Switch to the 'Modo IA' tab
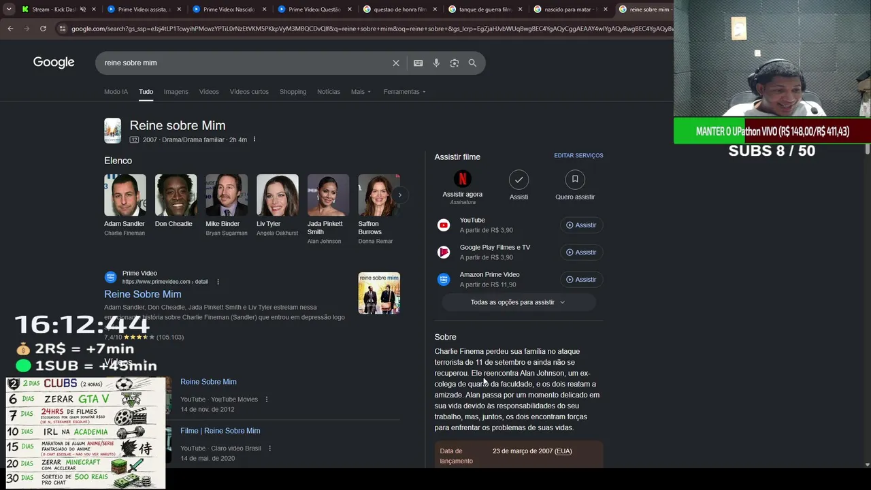This screenshot has height=490, width=871. (x=116, y=92)
